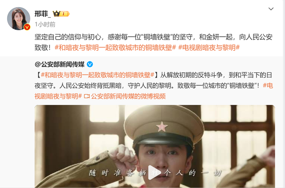Open #电视剧暗夜与黎明# hashtag in 邢菲's post
This screenshot has height=188, width=285.
coord(209,48)
